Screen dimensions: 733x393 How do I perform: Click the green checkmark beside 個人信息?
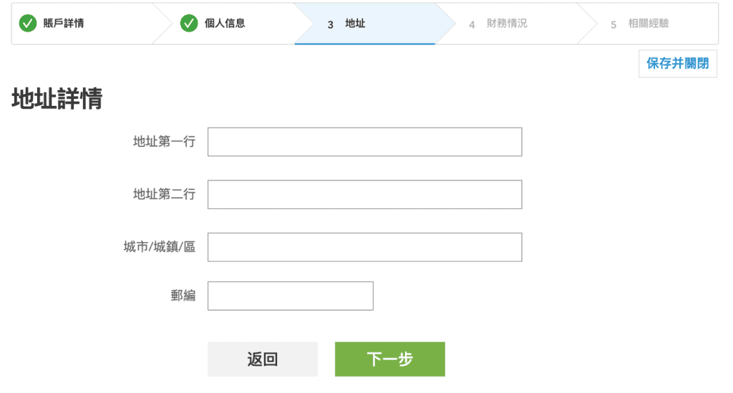click(x=189, y=23)
